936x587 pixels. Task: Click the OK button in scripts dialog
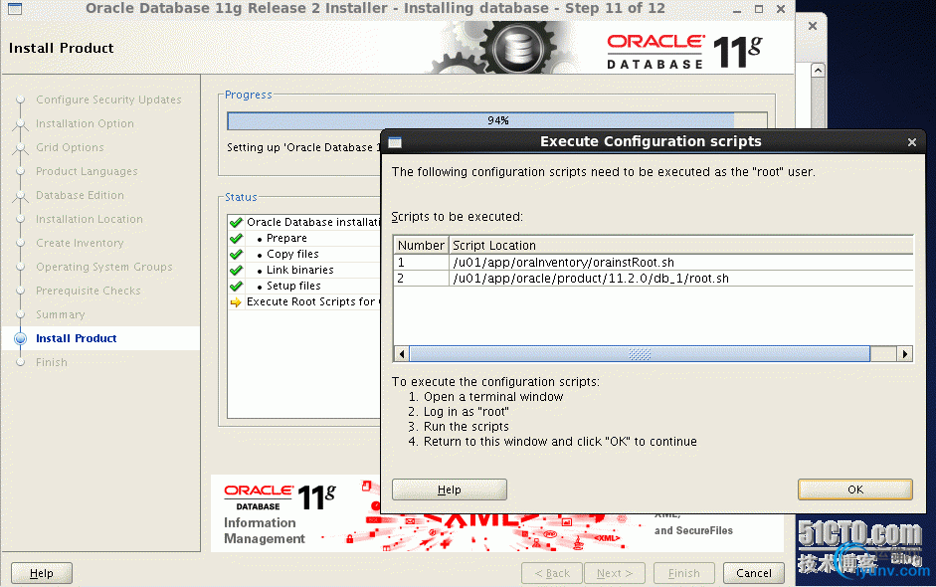(854, 489)
